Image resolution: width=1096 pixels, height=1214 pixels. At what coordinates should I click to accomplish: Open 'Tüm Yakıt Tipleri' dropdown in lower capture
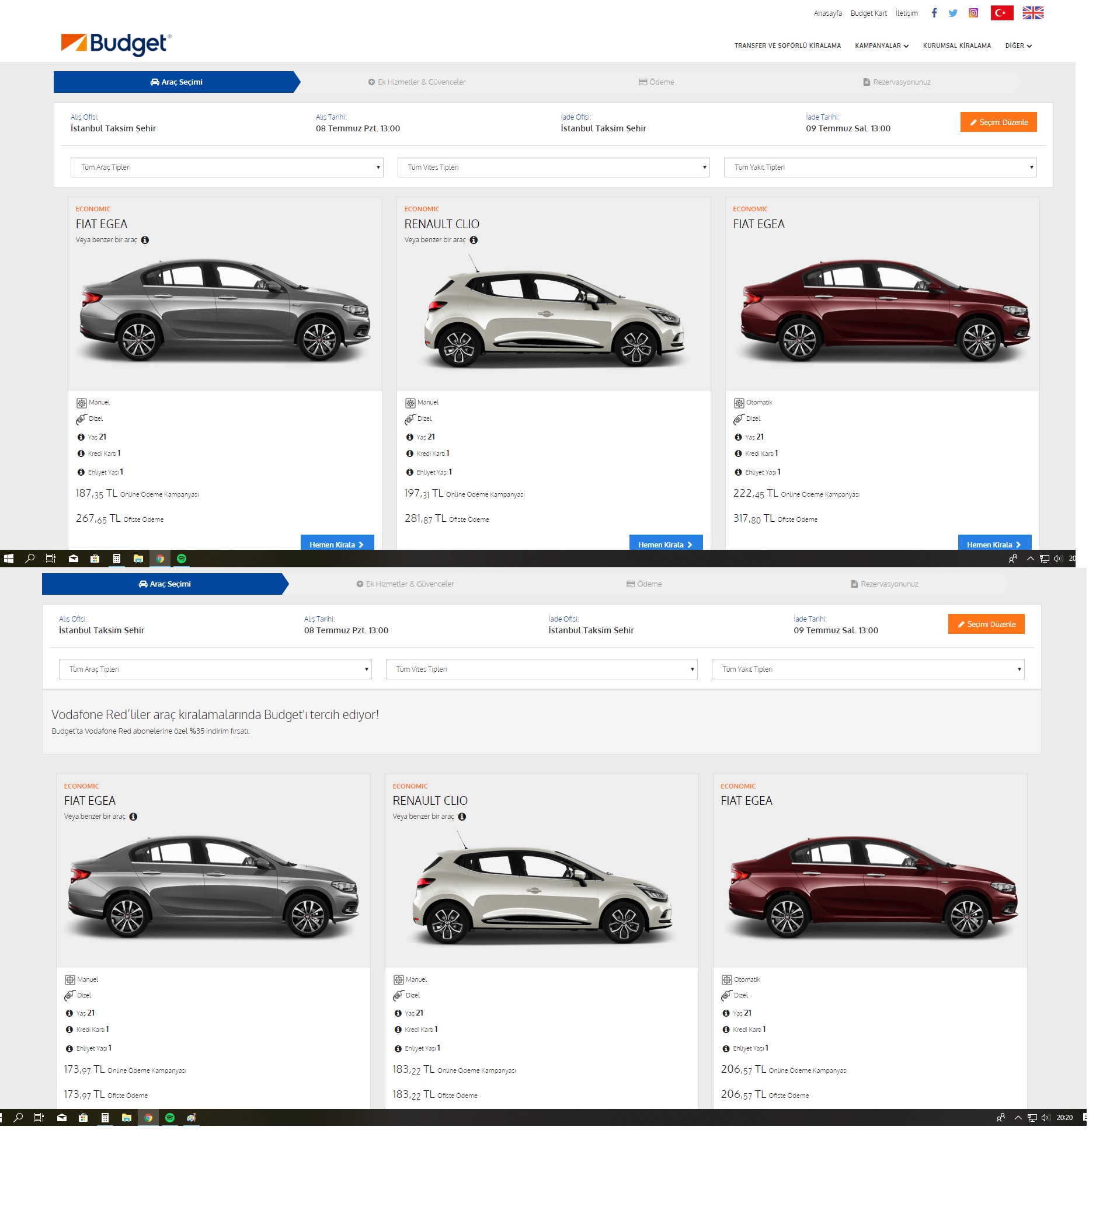[x=868, y=669]
